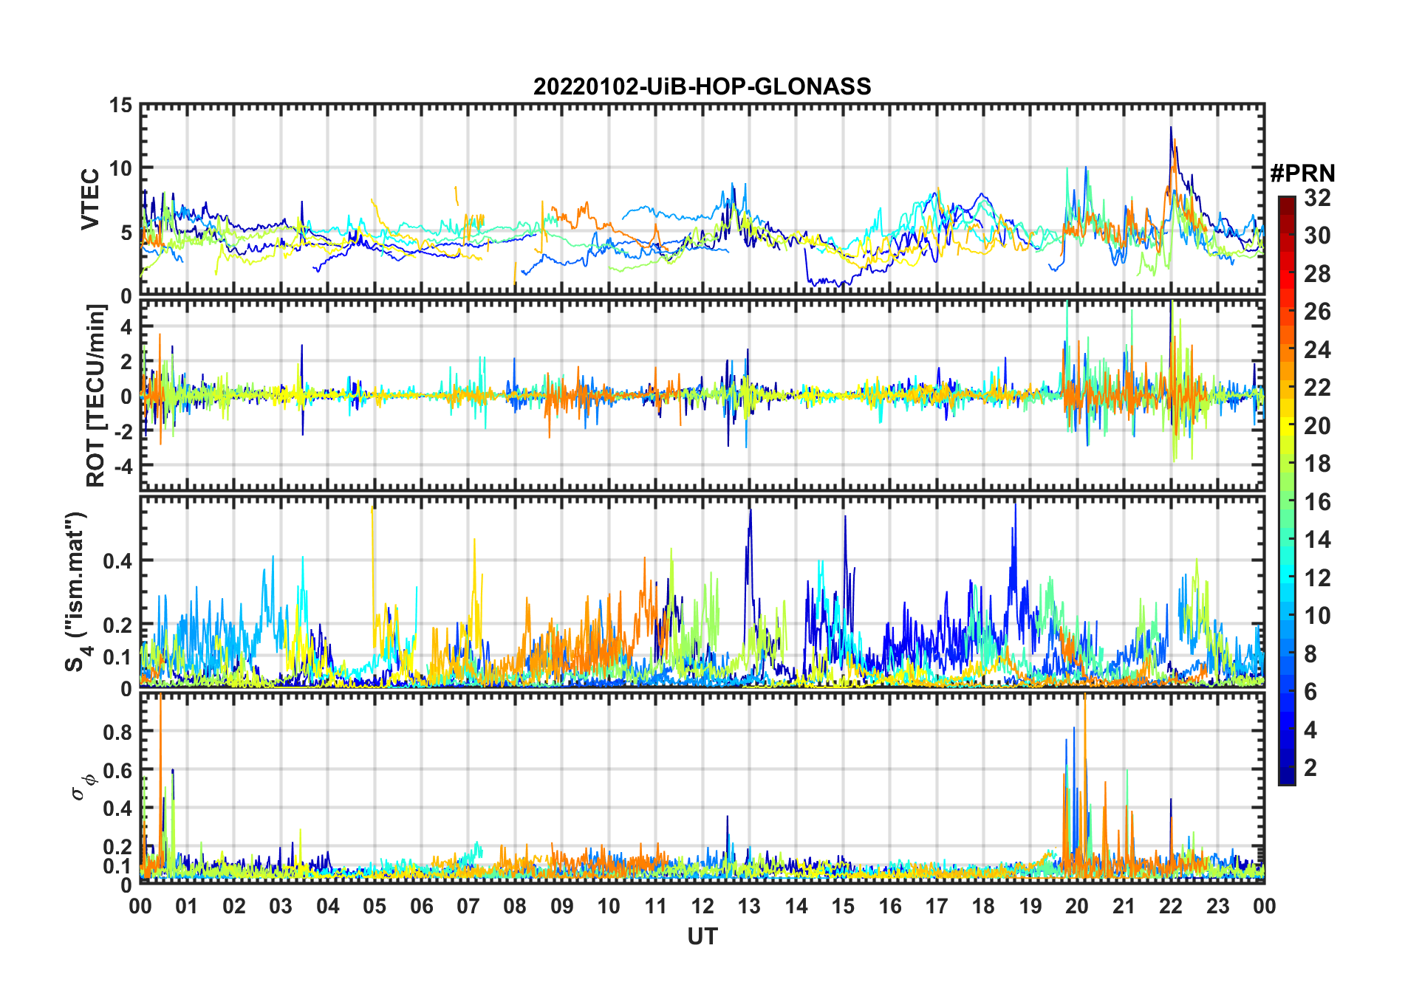This screenshot has height=982, width=1405.
Task: Select the S4 ("ism.mat") axis label
Action: click(x=77, y=592)
